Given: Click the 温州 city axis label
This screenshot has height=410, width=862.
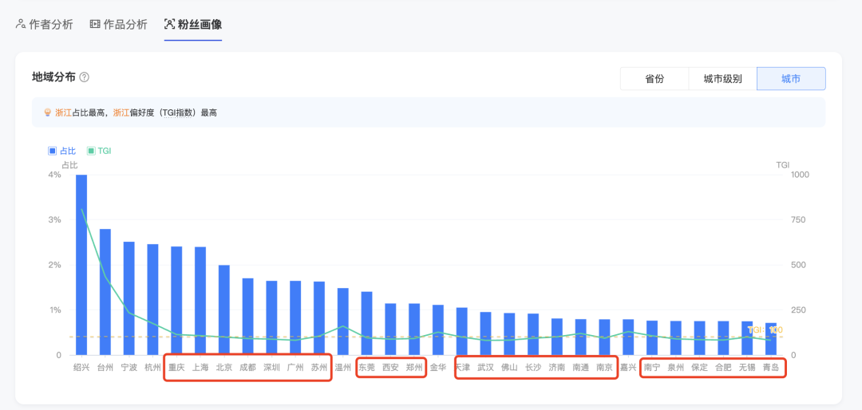Looking at the screenshot, I should tap(343, 368).
